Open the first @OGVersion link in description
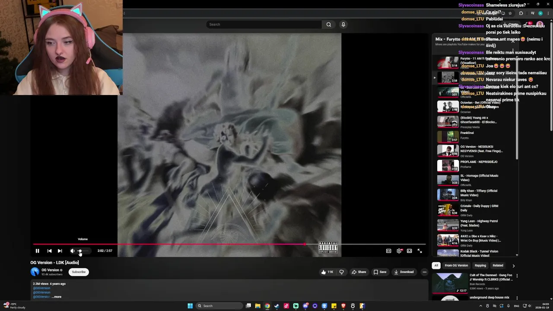 tap(41, 288)
